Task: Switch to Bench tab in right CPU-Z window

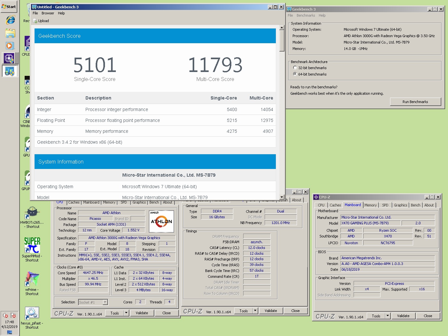Action: 416,205
